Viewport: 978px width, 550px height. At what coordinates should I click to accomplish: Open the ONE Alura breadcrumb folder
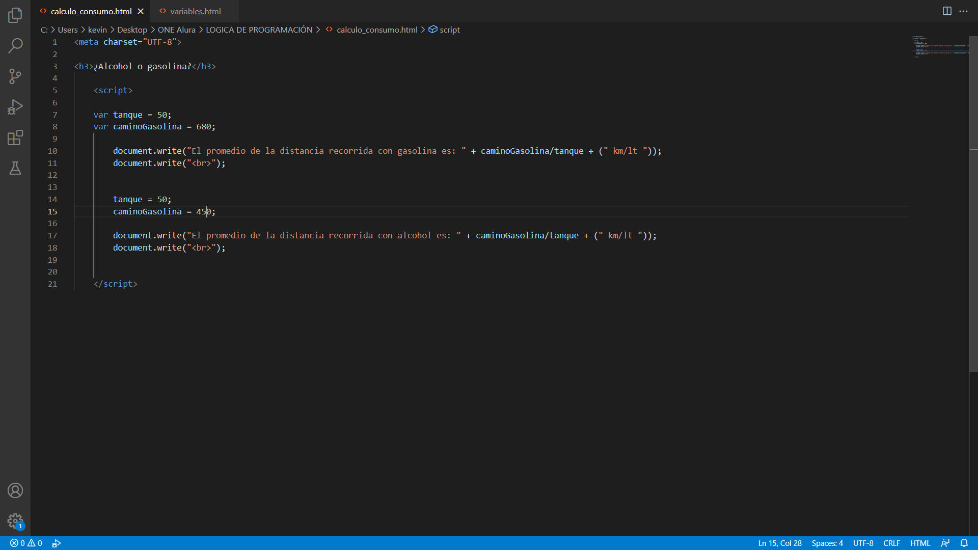click(176, 30)
